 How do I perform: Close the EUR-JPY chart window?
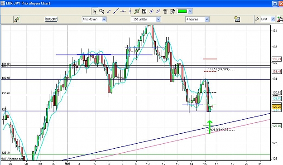[x=281, y=4]
